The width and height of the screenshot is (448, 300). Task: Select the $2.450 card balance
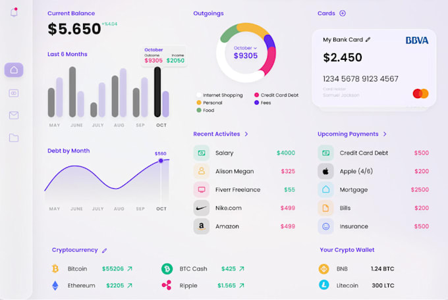coord(343,58)
